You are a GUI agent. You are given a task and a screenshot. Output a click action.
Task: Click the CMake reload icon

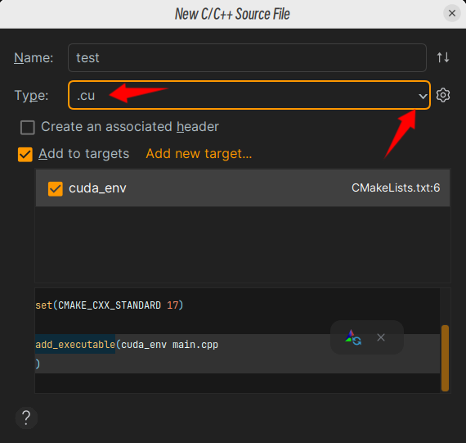[x=353, y=337]
